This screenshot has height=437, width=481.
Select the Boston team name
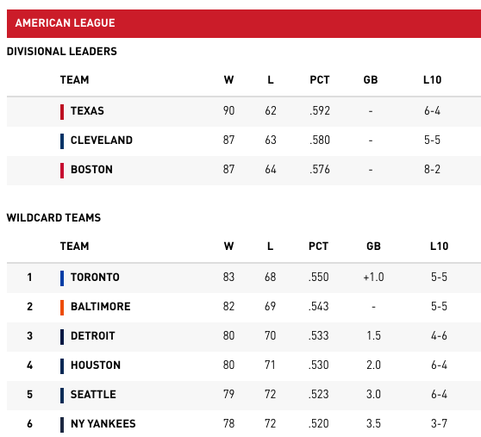[91, 169]
